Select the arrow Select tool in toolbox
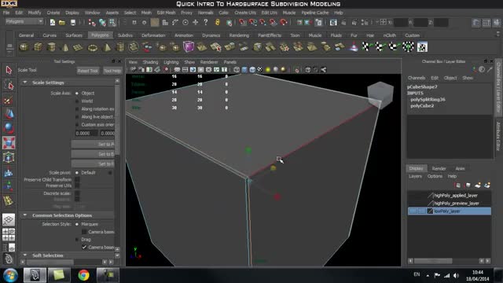 pos(9,70)
